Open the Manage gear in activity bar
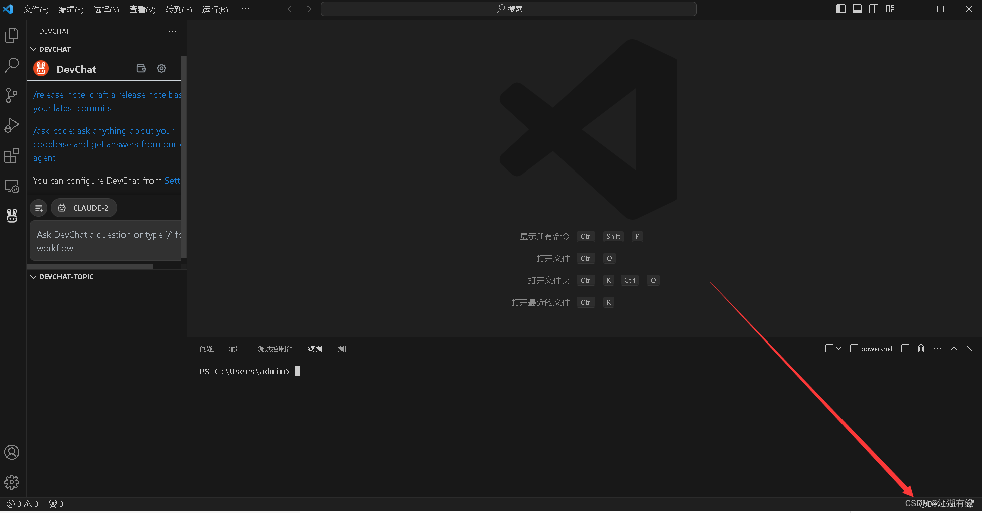This screenshot has height=513, width=982. click(x=12, y=482)
